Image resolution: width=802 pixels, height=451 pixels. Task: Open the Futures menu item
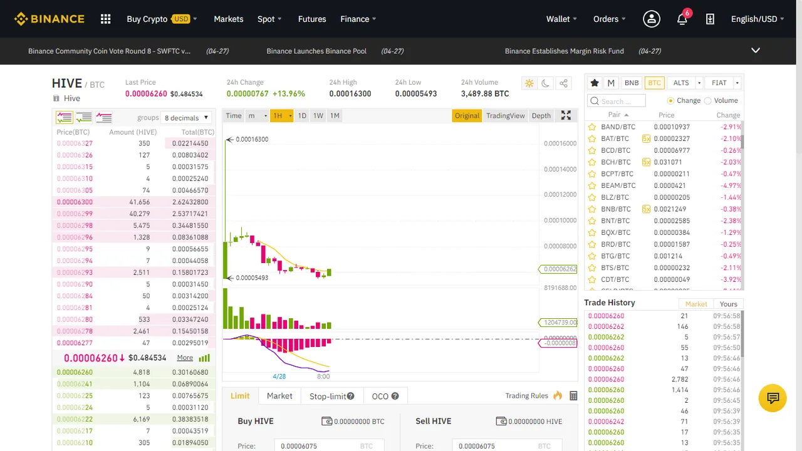pyautogui.click(x=312, y=19)
